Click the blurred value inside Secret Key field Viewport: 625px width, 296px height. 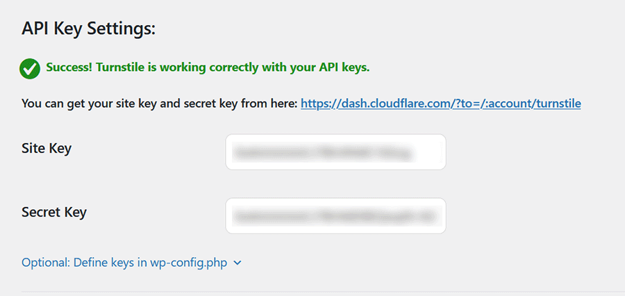click(x=334, y=216)
